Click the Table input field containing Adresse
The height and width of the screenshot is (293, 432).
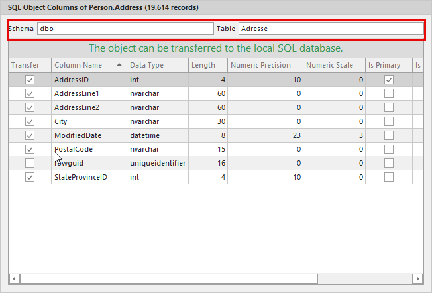(x=330, y=29)
